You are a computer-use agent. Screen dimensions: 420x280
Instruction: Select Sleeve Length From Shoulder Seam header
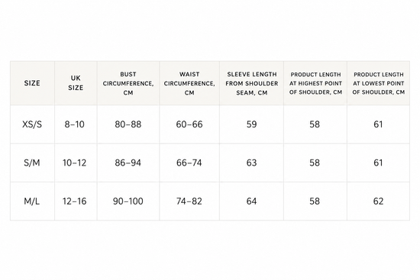tap(251, 83)
